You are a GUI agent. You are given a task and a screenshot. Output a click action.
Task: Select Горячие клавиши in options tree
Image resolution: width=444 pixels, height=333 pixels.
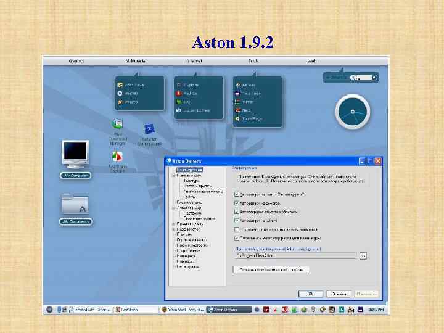[191, 240]
